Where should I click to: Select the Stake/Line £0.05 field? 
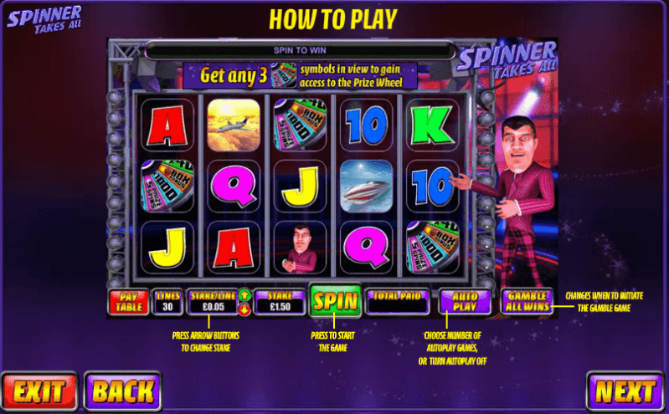click(x=213, y=302)
